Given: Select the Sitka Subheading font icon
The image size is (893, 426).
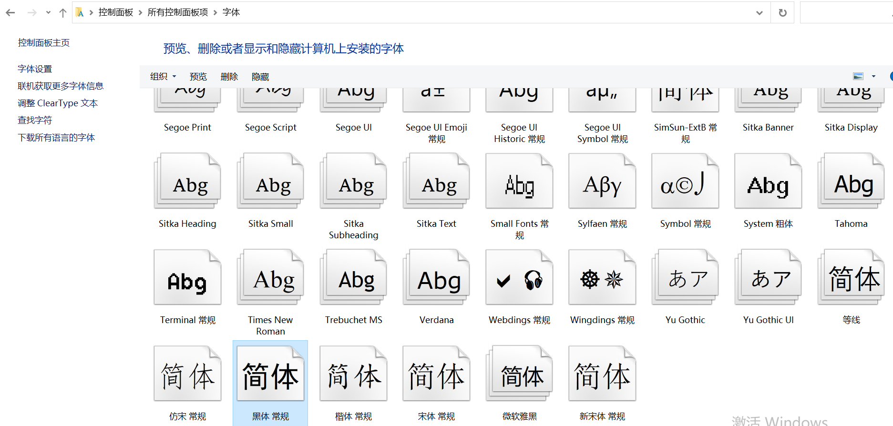Looking at the screenshot, I should coord(353,181).
